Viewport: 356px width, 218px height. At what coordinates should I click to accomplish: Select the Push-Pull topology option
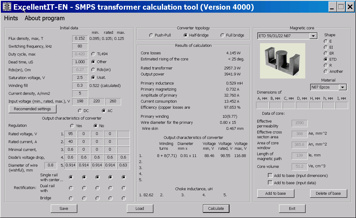click(x=160, y=35)
